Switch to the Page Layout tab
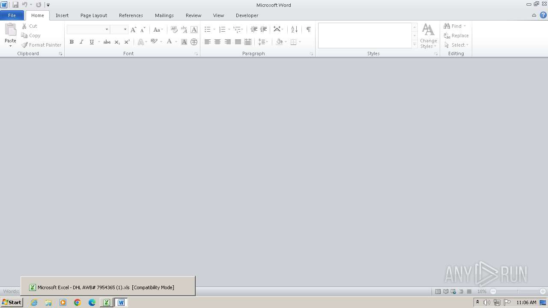This screenshot has height=308, width=548. pyautogui.click(x=94, y=15)
